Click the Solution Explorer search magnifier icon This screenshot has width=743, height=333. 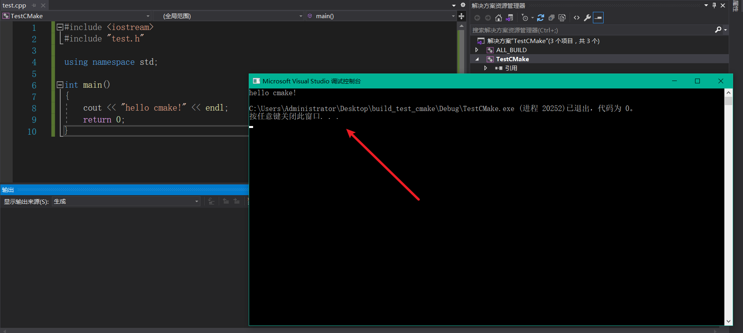(718, 30)
